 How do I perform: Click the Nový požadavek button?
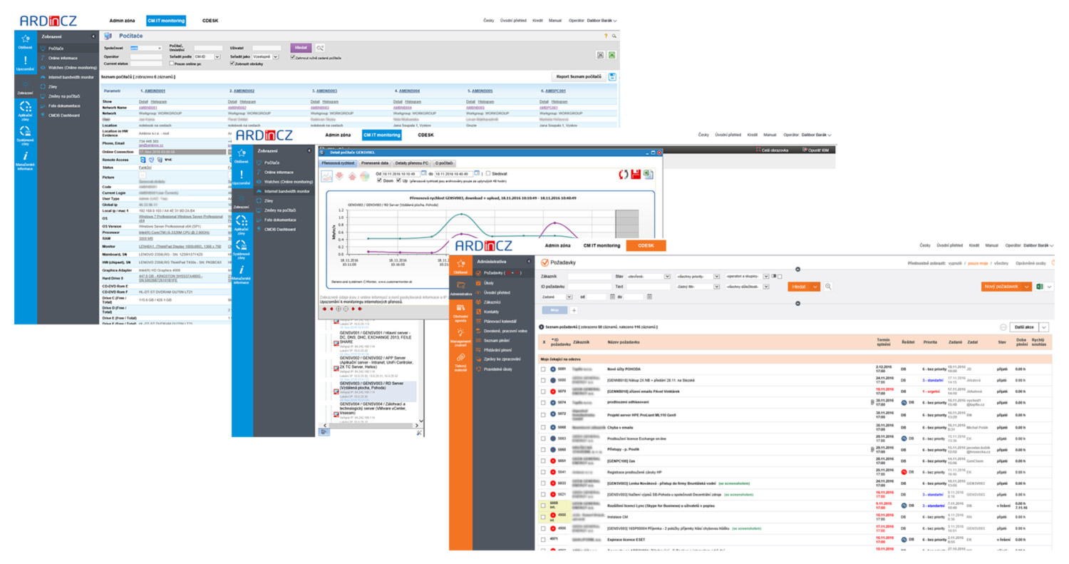pyautogui.click(x=1006, y=286)
